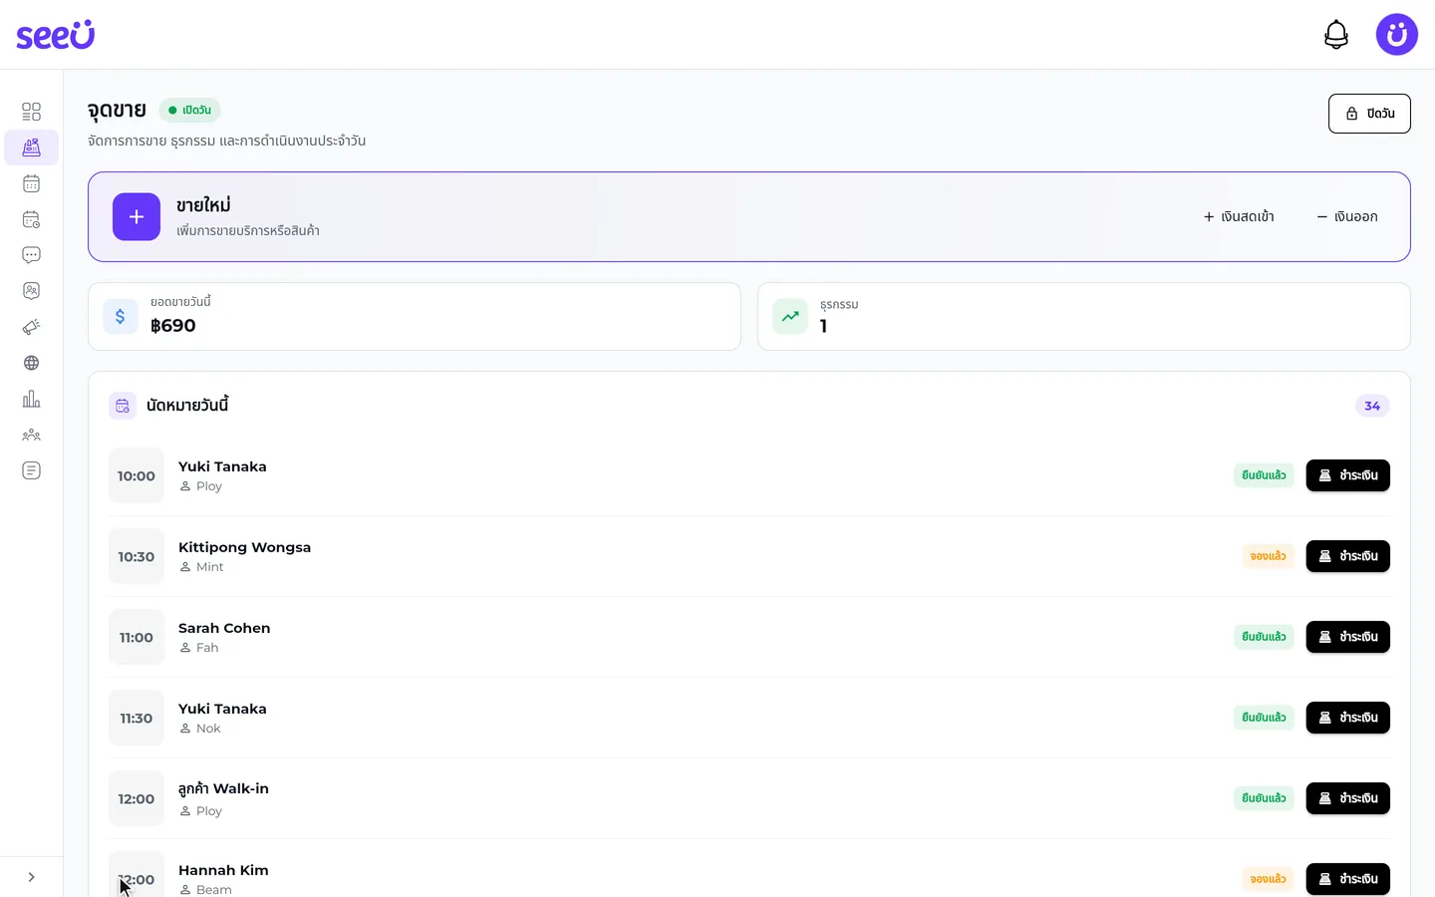Open the customers contact icon in sidebar
The image size is (1435, 897).
point(31,291)
